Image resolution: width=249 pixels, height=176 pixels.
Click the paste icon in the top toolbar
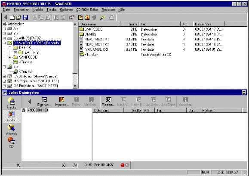pos(48,17)
